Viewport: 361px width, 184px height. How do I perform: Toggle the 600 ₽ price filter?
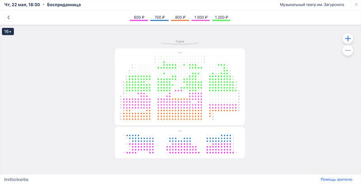pos(139,18)
